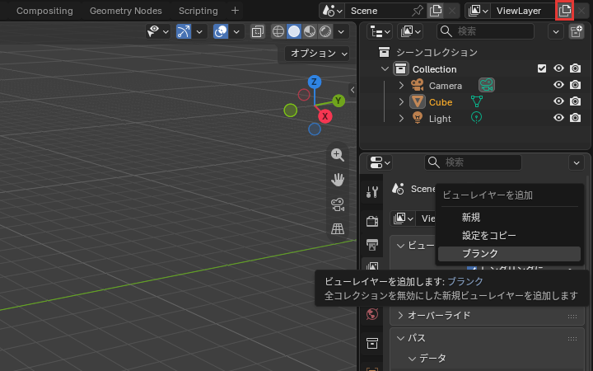Viewport: 593px width, 371px height.
Task: Disable Light in renders with camera icon
Action: click(x=575, y=118)
